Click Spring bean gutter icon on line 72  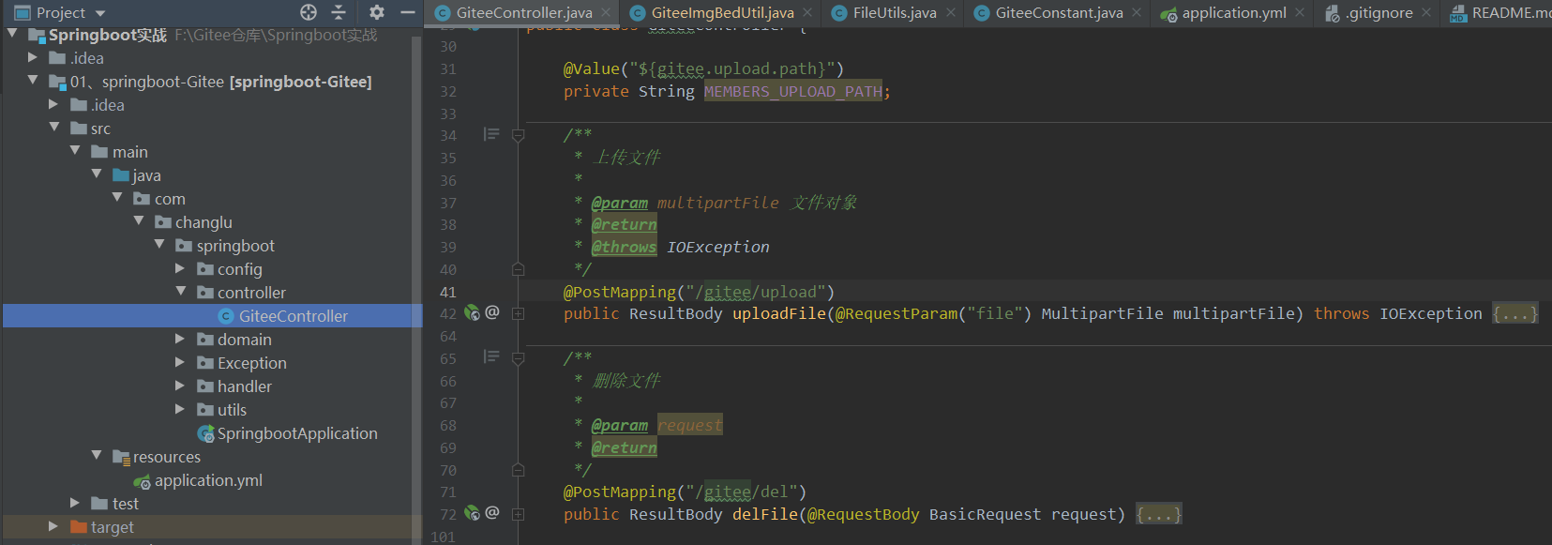pyautogui.click(x=472, y=513)
